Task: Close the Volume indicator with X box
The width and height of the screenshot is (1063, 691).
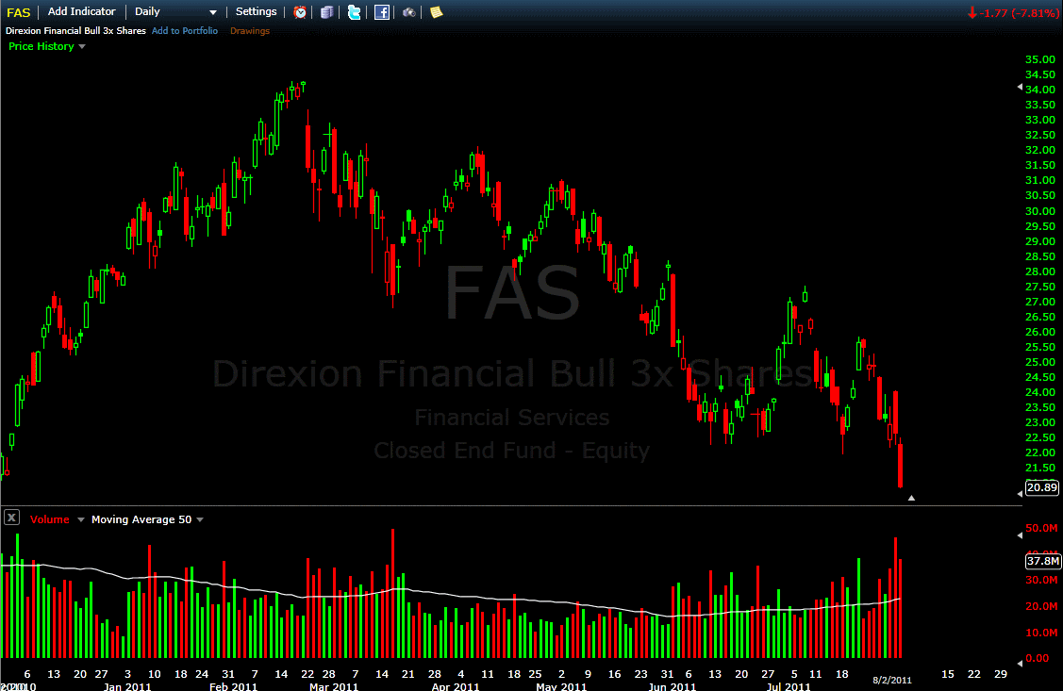Action: click(x=11, y=518)
